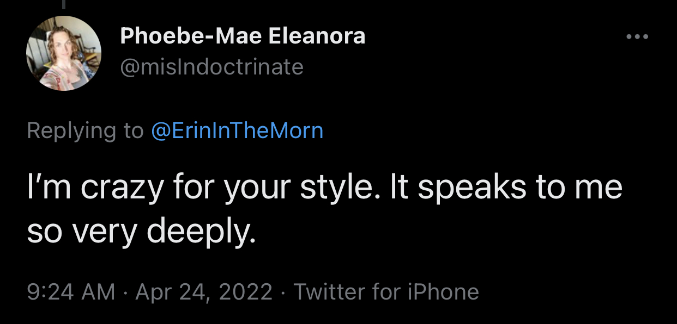Image resolution: width=677 pixels, height=324 pixels.
Task: Click the @misIndoctrinate handle
Action: 211,67
